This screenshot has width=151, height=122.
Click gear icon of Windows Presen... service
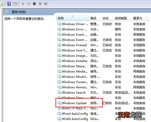click(x=59, y=82)
